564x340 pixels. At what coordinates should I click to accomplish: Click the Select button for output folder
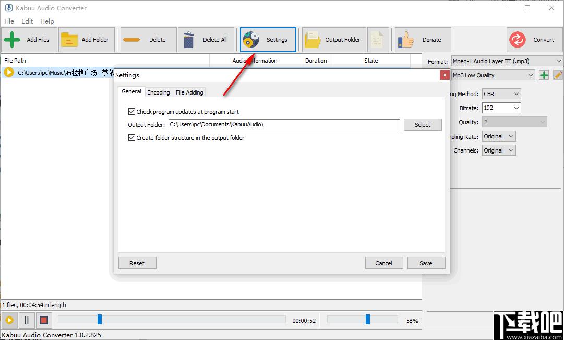pyautogui.click(x=423, y=125)
